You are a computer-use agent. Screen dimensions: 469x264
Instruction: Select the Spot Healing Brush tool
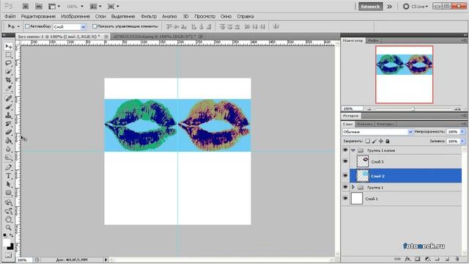coord(8,98)
